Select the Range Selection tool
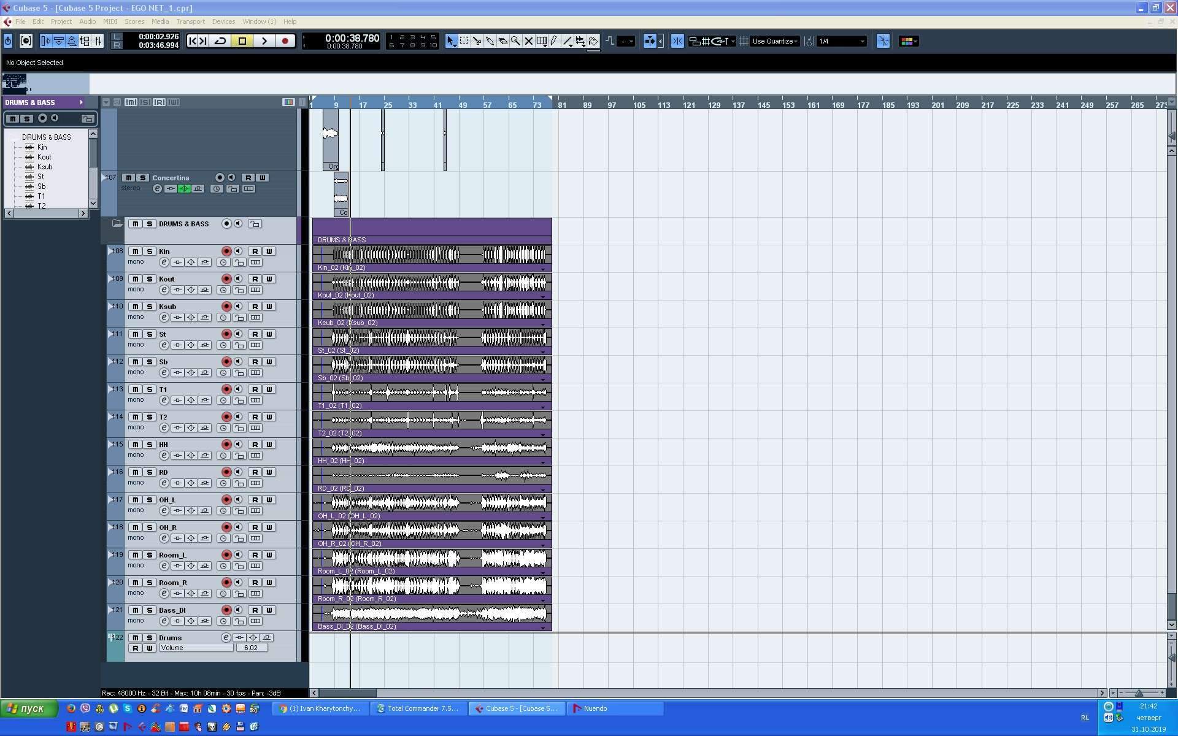1178x736 pixels. [x=464, y=41]
